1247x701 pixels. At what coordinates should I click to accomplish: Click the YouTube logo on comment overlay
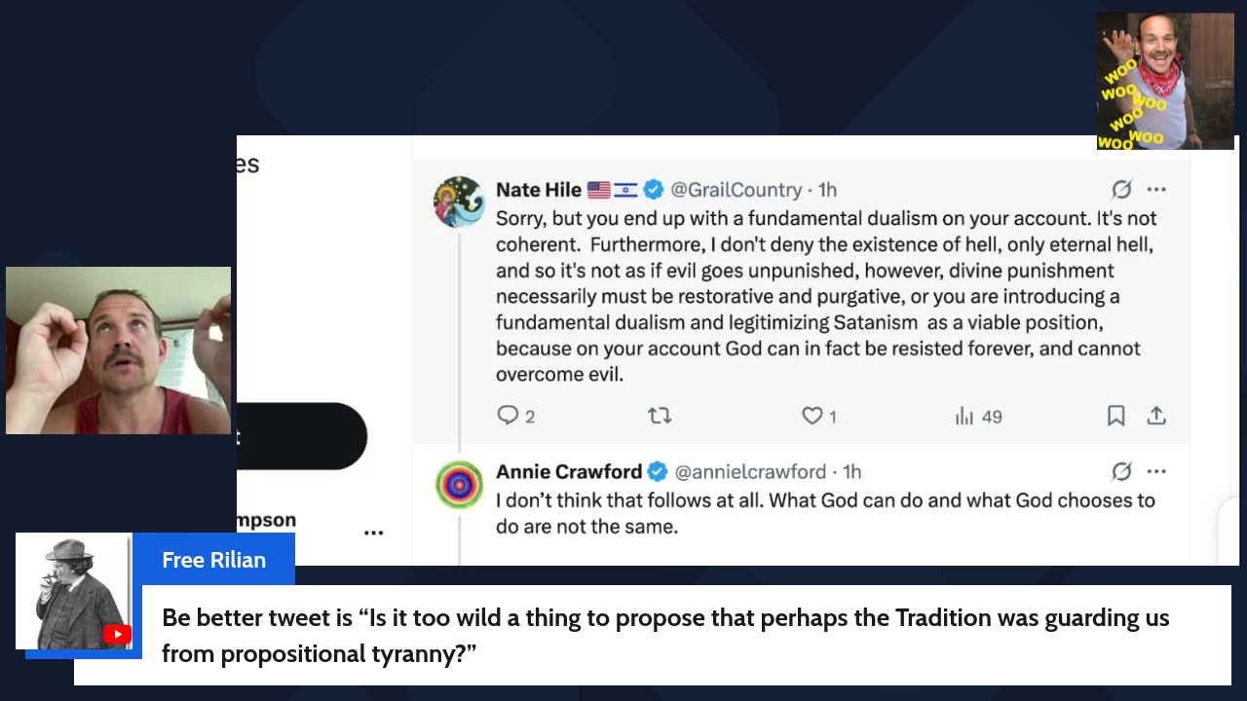pyautogui.click(x=117, y=635)
